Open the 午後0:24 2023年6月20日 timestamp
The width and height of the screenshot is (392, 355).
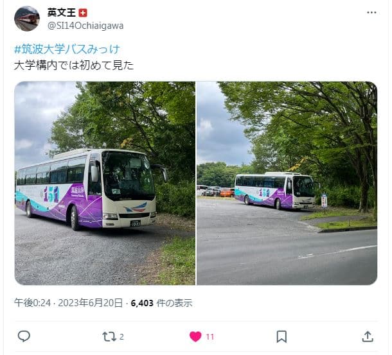(x=68, y=303)
